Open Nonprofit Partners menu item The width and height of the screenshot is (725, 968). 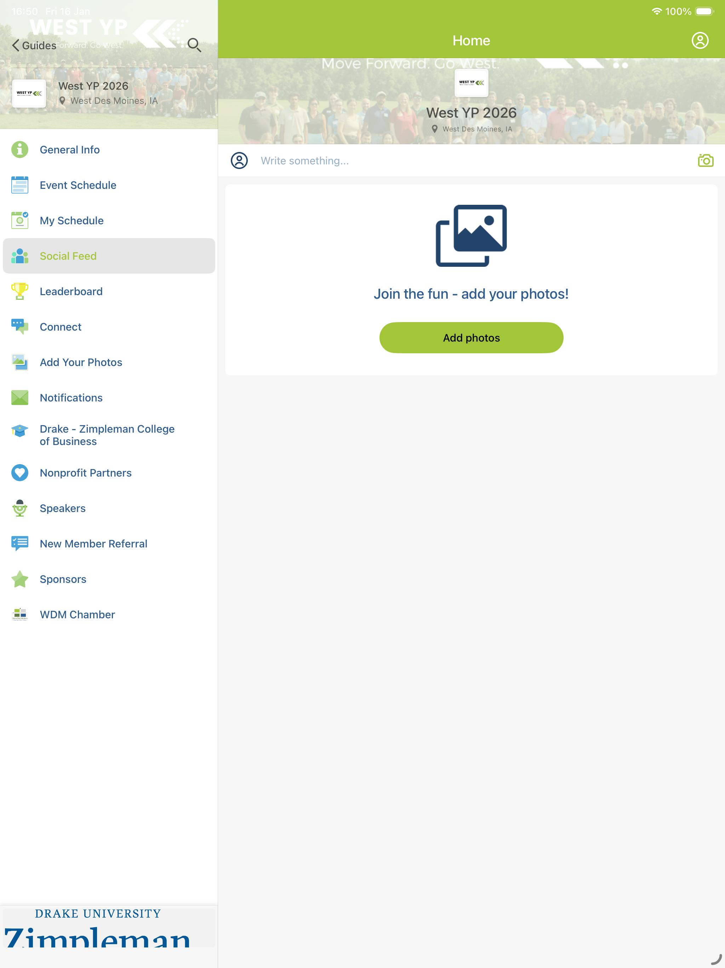(x=109, y=473)
